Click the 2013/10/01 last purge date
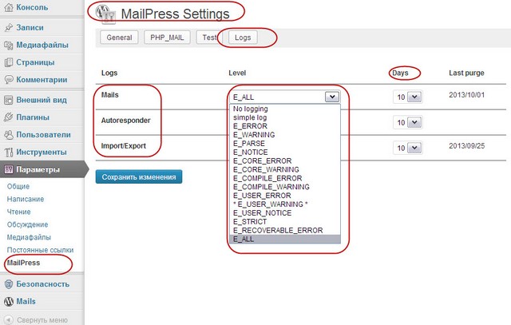This screenshot has height=325, width=511. (x=466, y=95)
